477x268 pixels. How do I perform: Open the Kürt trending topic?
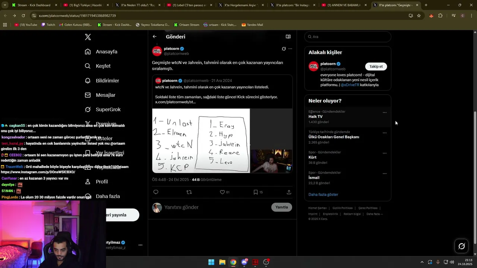(x=312, y=157)
